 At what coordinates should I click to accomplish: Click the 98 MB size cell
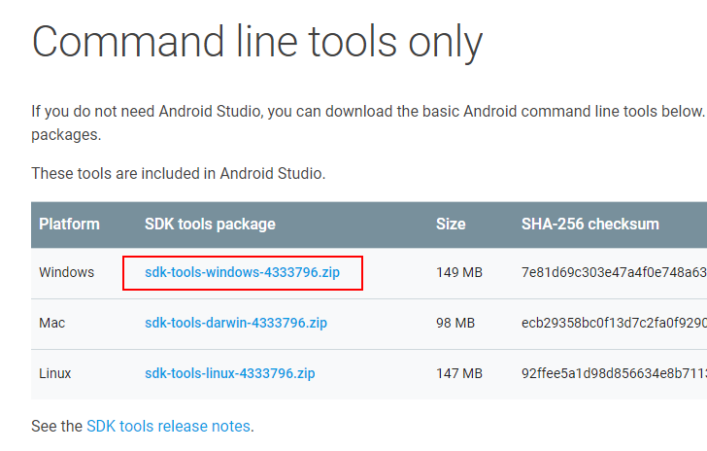(x=455, y=323)
